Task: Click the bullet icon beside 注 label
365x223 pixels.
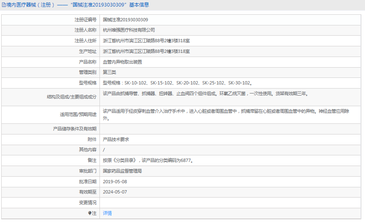Action: 90,213
